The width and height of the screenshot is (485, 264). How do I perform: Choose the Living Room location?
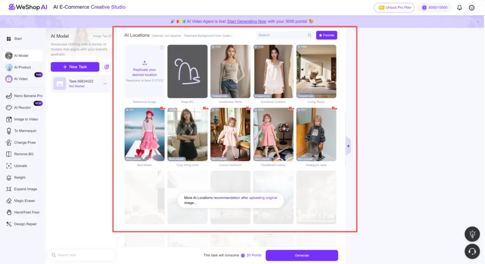pyautogui.click(x=316, y=72)
